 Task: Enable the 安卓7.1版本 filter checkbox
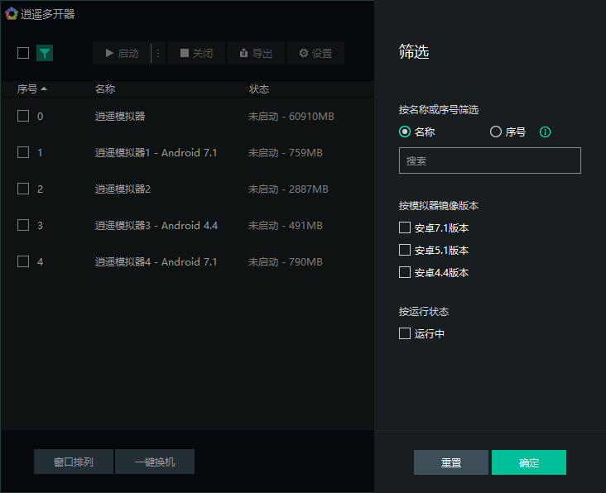point(405,227)
